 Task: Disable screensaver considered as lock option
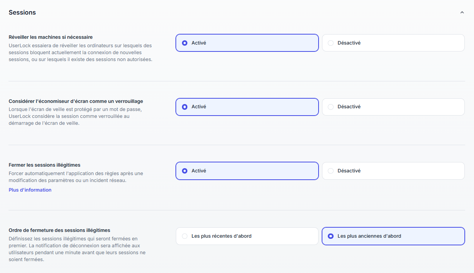coord(393,107)
